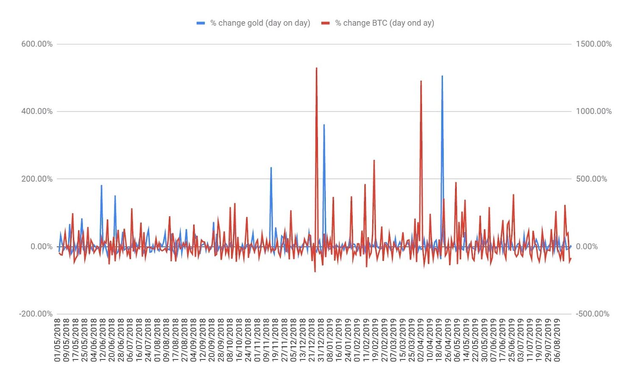Click the 27/08/2018 date label
631x381 pixels.
[x=184, y=341]
